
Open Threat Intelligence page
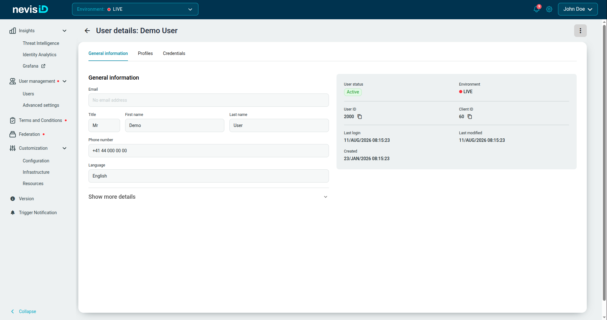[41, 43]
